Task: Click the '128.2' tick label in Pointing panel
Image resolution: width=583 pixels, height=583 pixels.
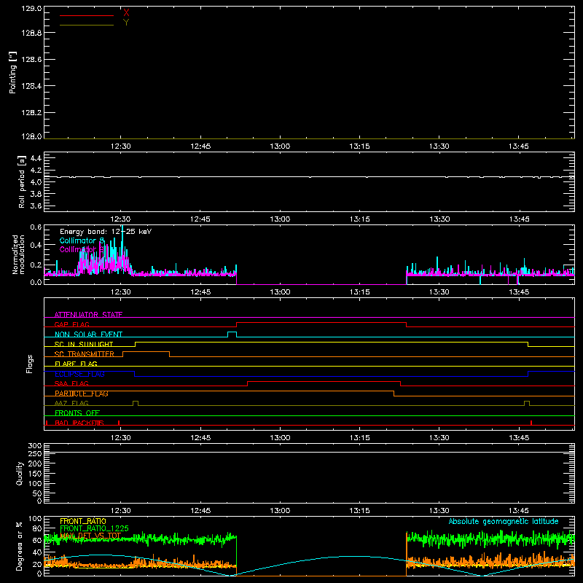Action: (31, 113)
